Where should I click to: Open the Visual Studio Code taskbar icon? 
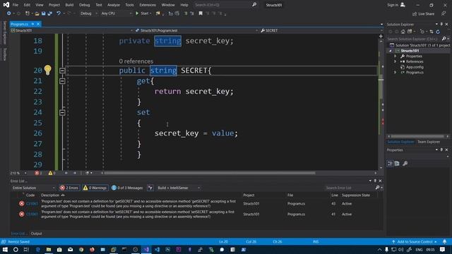pos(157,249)
